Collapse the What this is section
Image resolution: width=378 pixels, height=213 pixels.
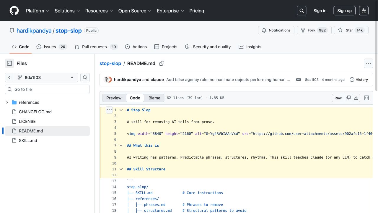pyautogui.click(x=121, y=145)
